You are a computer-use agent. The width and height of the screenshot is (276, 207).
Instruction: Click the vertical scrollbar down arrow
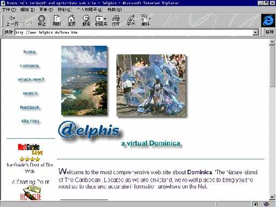[x=272, y=197]
